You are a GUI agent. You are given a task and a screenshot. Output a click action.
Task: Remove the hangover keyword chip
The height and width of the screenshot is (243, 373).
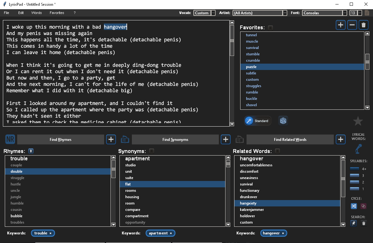tap(283, 233)
